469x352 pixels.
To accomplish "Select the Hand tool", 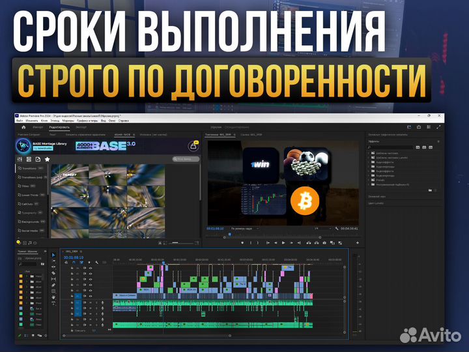I will tap(53, 297).
